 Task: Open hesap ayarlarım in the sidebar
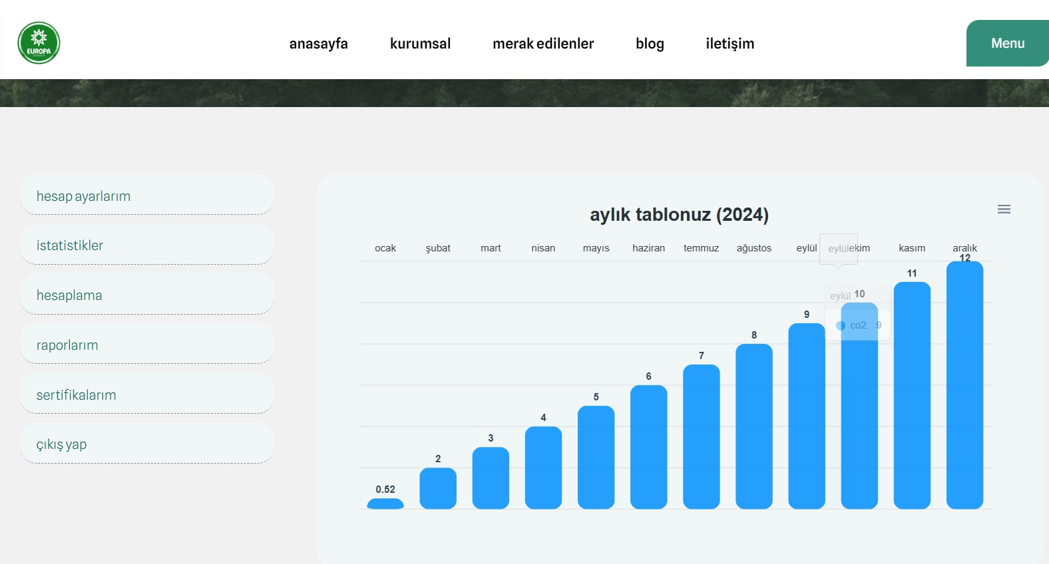pos(147,196)
